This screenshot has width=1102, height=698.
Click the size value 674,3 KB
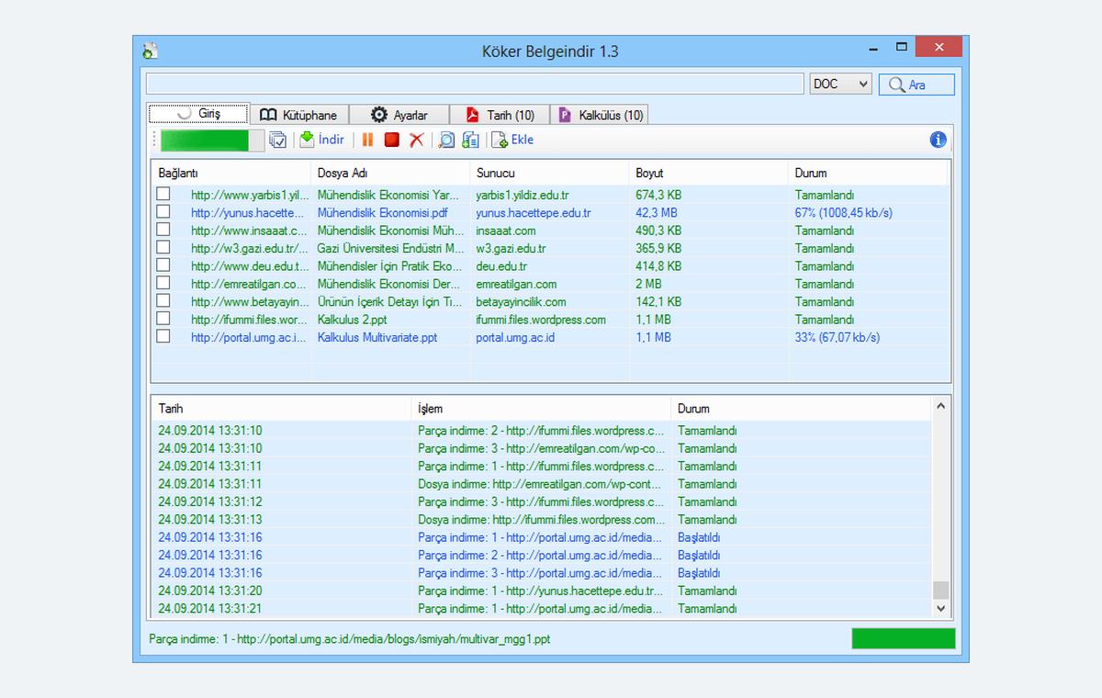tap(658, 195)
